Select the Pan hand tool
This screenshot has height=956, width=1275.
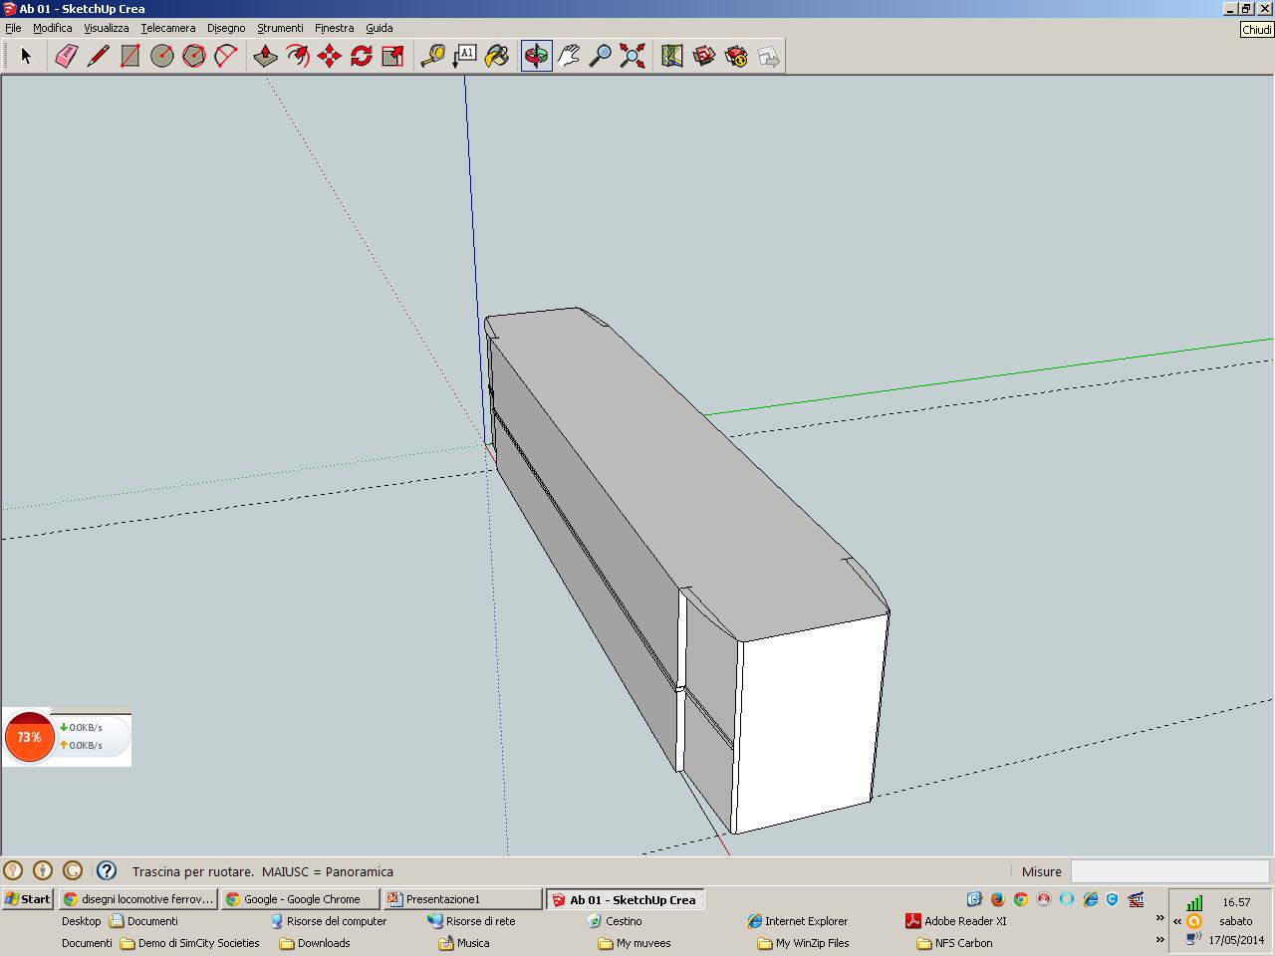point(568,56)
